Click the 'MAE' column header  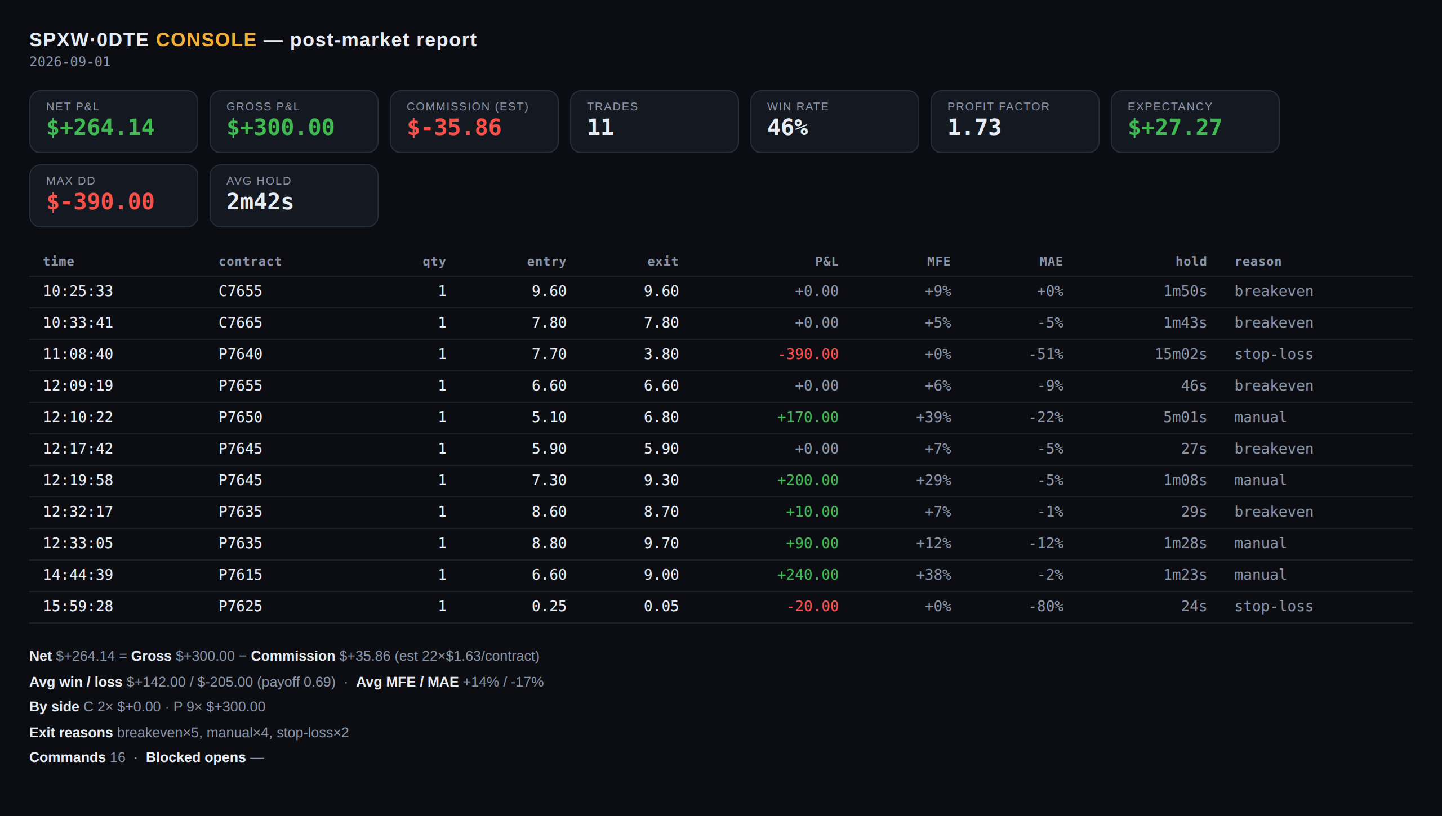click(x=1051, y=262)
